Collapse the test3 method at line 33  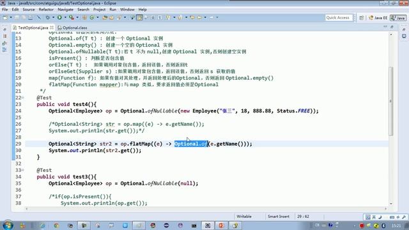[23, 171]
